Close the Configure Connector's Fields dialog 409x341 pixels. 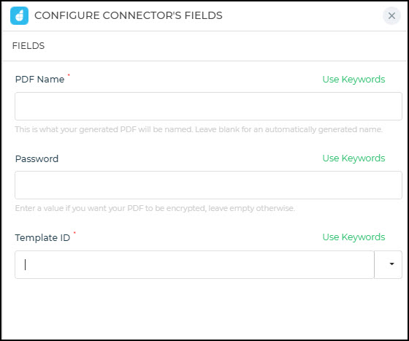[x=391, y=15]
